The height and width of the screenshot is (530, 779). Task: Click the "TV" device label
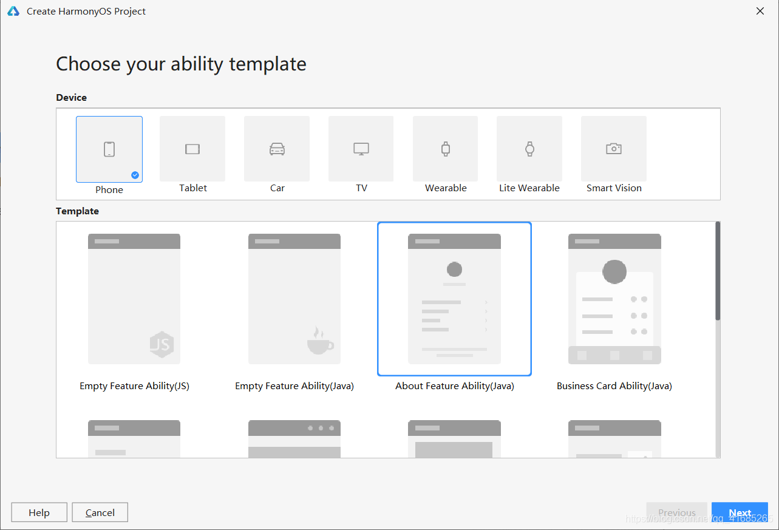coord(362,188)
